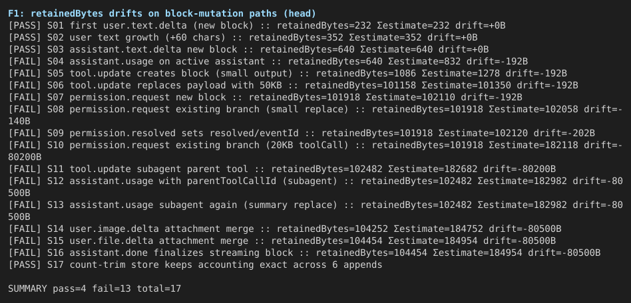Click S10 permission.request 20KB toolCall line

click(315, 151)
